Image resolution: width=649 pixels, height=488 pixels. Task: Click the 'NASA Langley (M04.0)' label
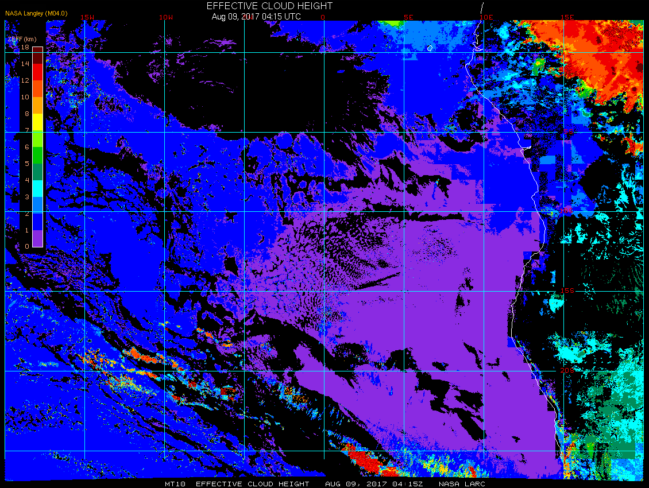pyautogui.click(x=36, y=13)
